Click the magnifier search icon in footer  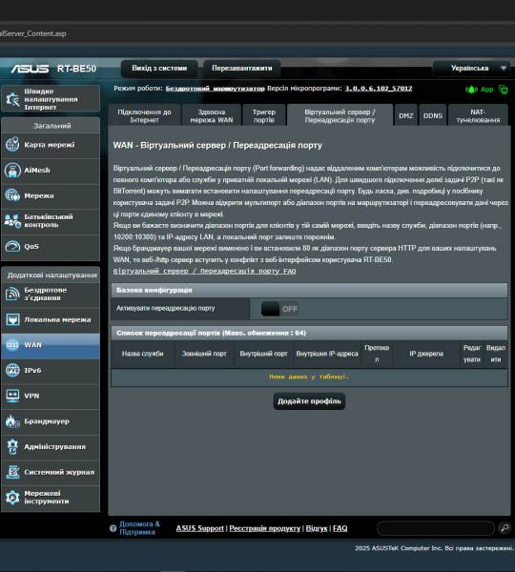[505, 528]
